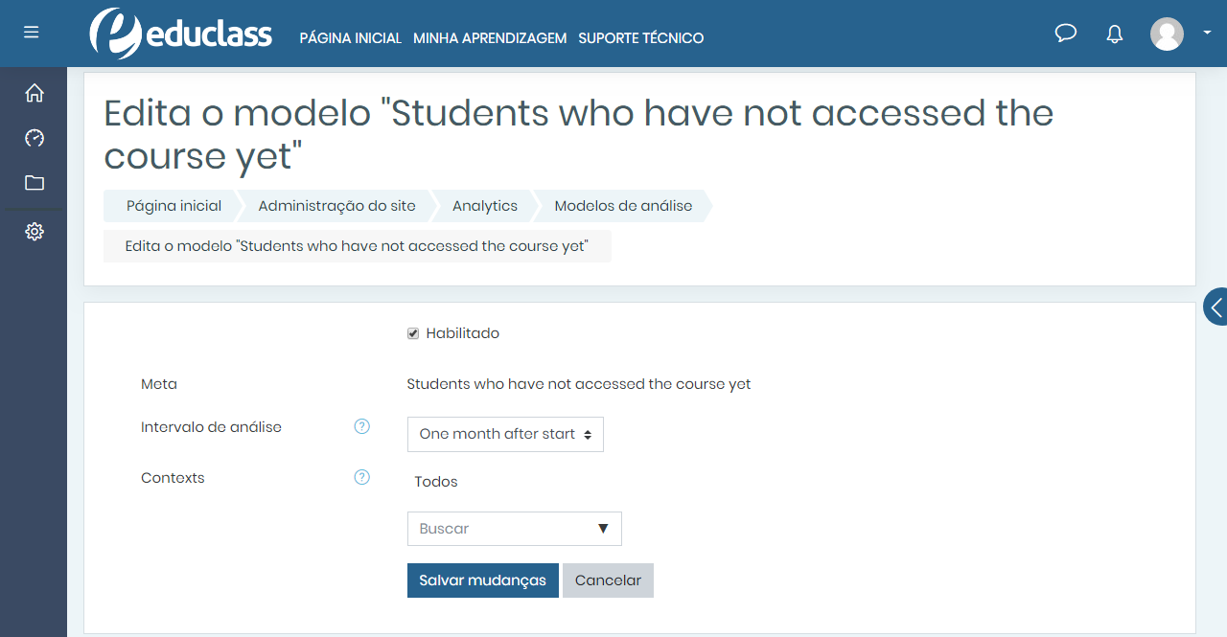Open the notifications bell
The height and width of the screenshot is (637, 1227).
pos(1114,33)
